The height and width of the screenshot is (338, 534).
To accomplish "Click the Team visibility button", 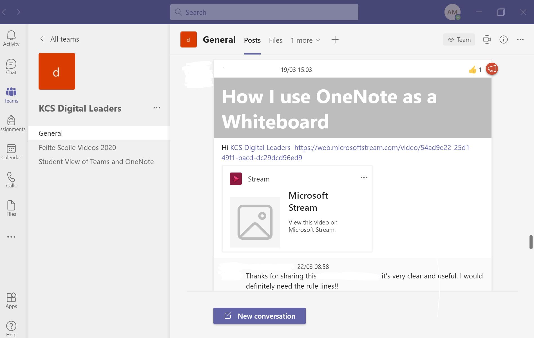I will pos(459,40).
